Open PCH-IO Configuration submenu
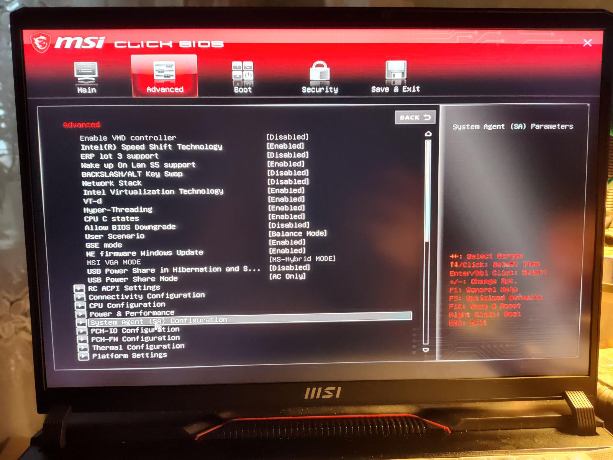 pos(135,330)
